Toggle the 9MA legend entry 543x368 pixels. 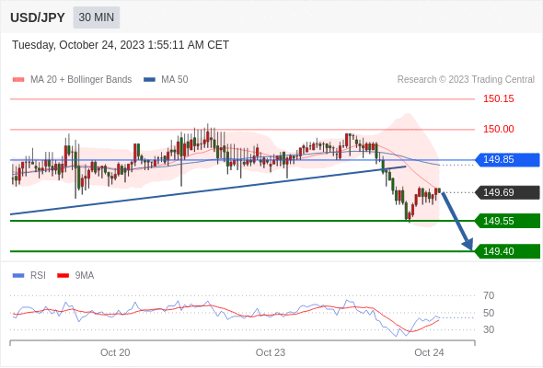tap(75, 276)
